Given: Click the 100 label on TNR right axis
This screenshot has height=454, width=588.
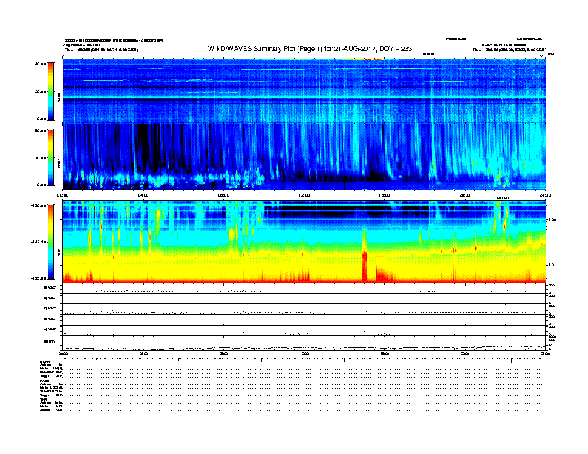Looking at the screenshot, I should pyautogui.click(x=552, y=220).
